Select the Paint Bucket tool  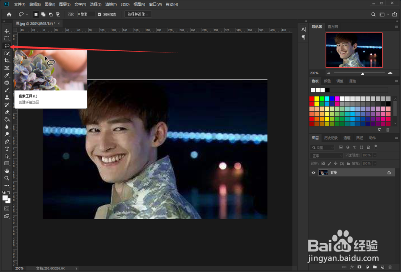point(7,120)
